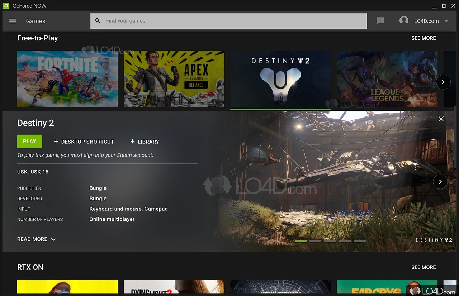
Task: Open the Apex Legends tile
Action: [174, 79]
